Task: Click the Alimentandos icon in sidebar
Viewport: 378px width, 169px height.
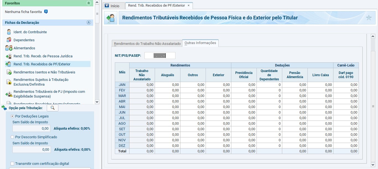Action: (x=9, y=48)
